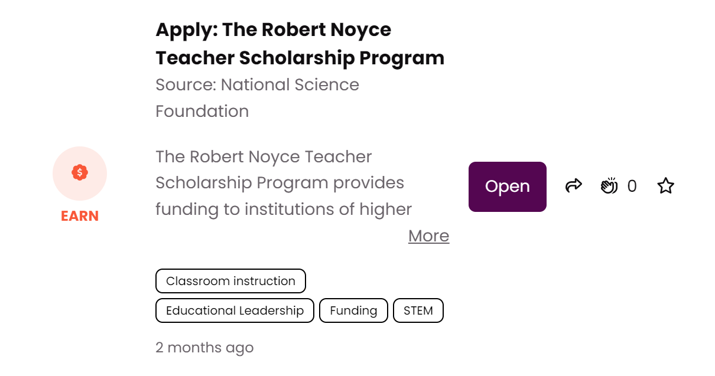
Task: Share this scholarship using the arrow icon
Action: coord(573,187)
